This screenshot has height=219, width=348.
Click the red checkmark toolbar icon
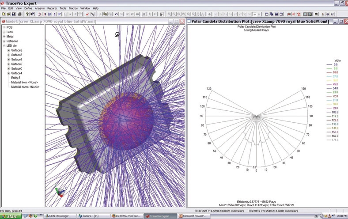tap(87, 14)
